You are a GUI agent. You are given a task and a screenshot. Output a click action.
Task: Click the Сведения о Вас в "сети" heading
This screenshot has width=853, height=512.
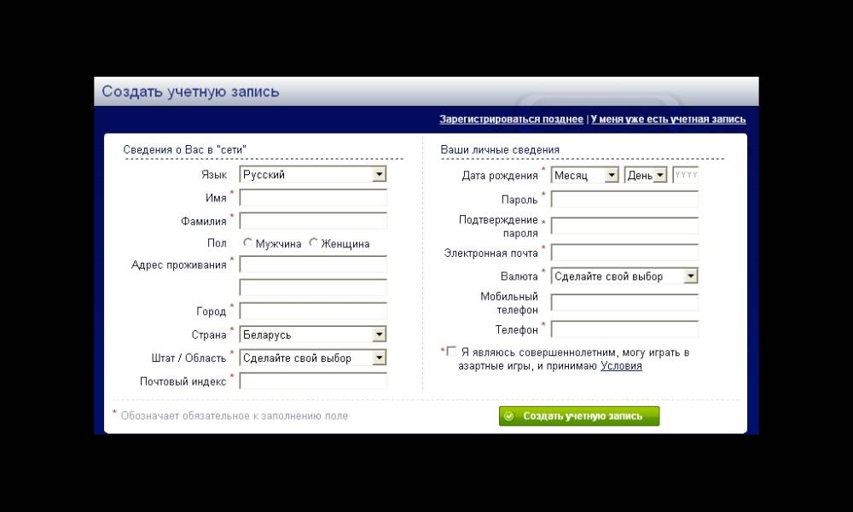185,149
